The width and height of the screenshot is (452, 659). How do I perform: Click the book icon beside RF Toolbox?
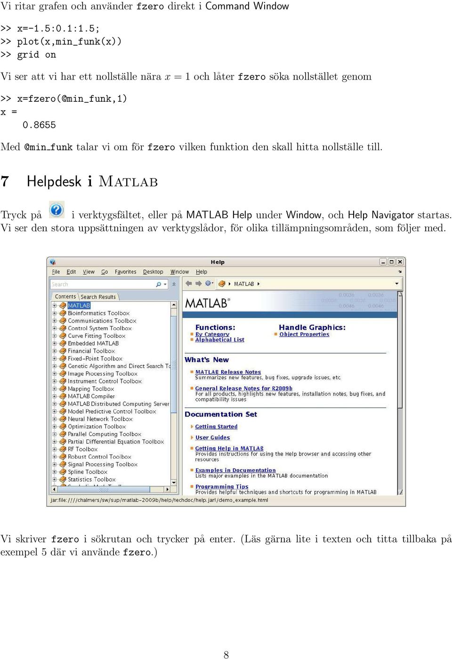[x=63, y=449]
